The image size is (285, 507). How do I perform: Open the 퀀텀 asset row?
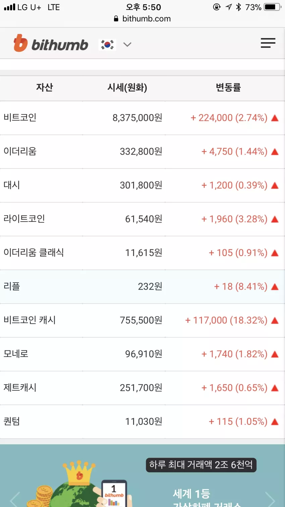pyautogui.click(x=142, y=422)
